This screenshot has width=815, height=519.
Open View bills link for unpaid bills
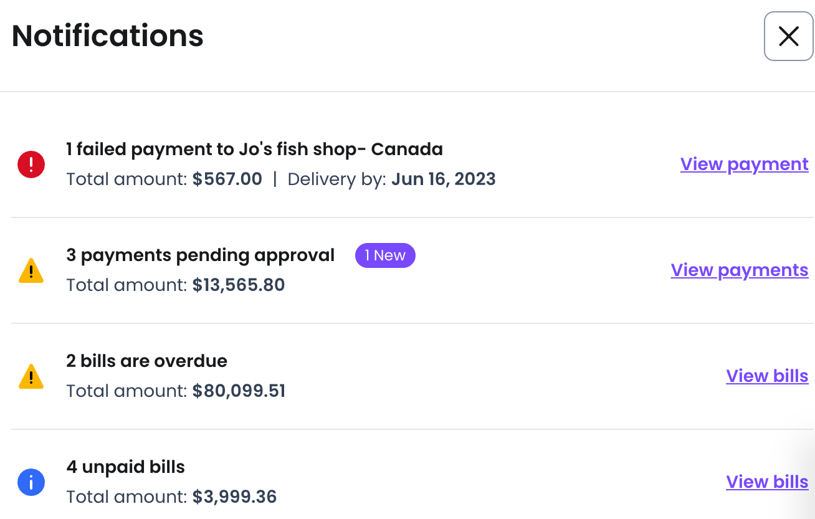coord(767,482)
